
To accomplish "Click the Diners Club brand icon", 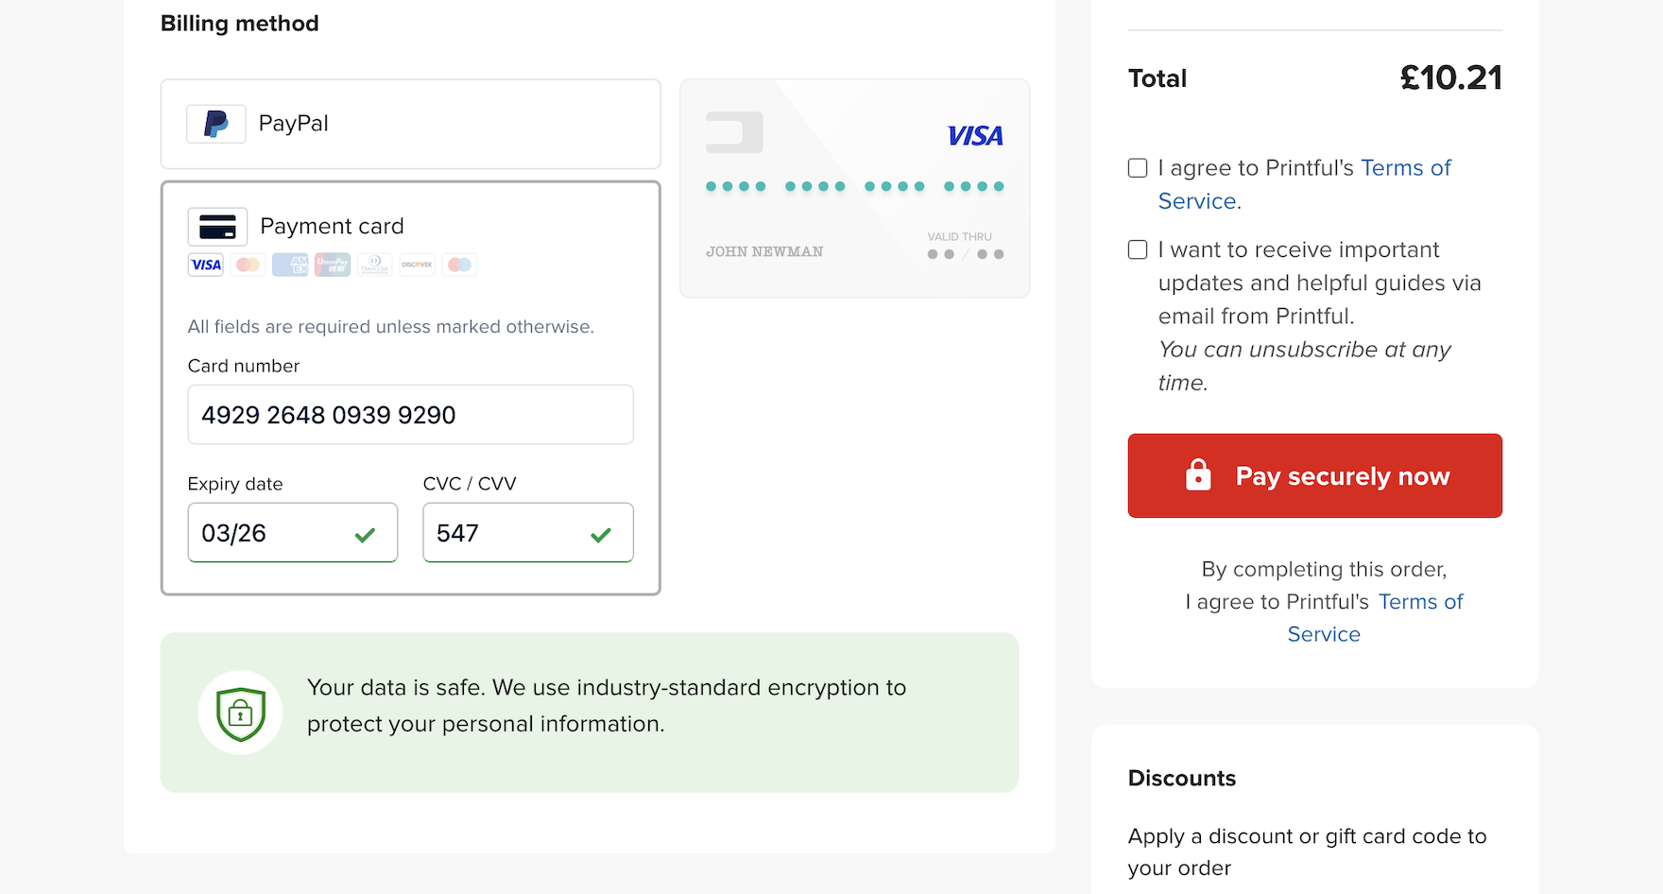I will [375, 265].
